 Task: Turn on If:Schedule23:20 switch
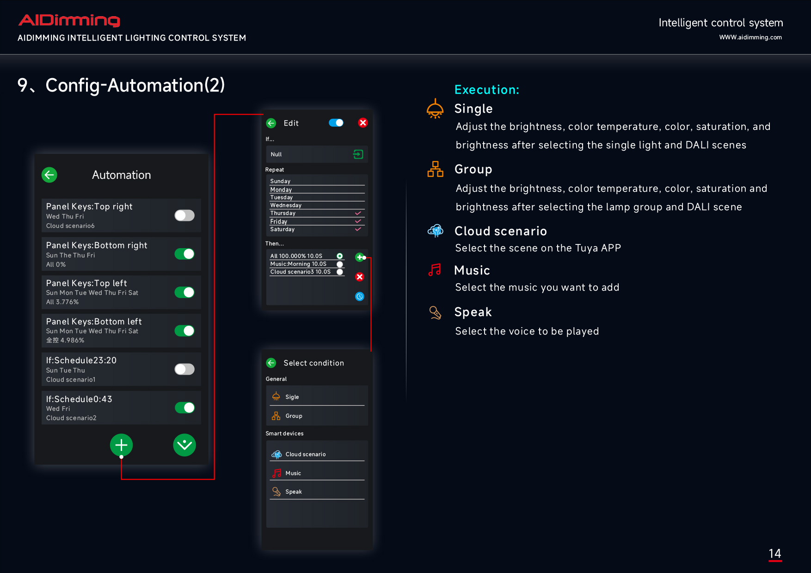pyautogui.click(x=184, y=369)
